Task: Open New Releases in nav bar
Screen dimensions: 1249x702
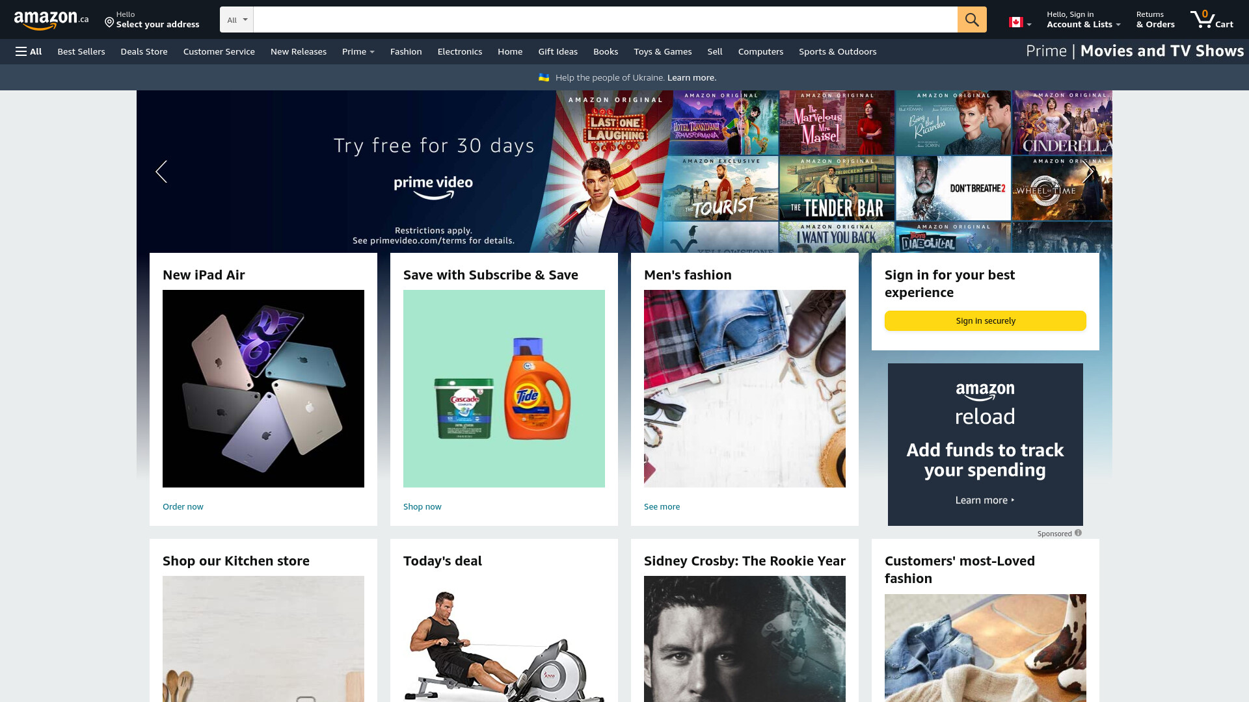Action: coord(299,51)
